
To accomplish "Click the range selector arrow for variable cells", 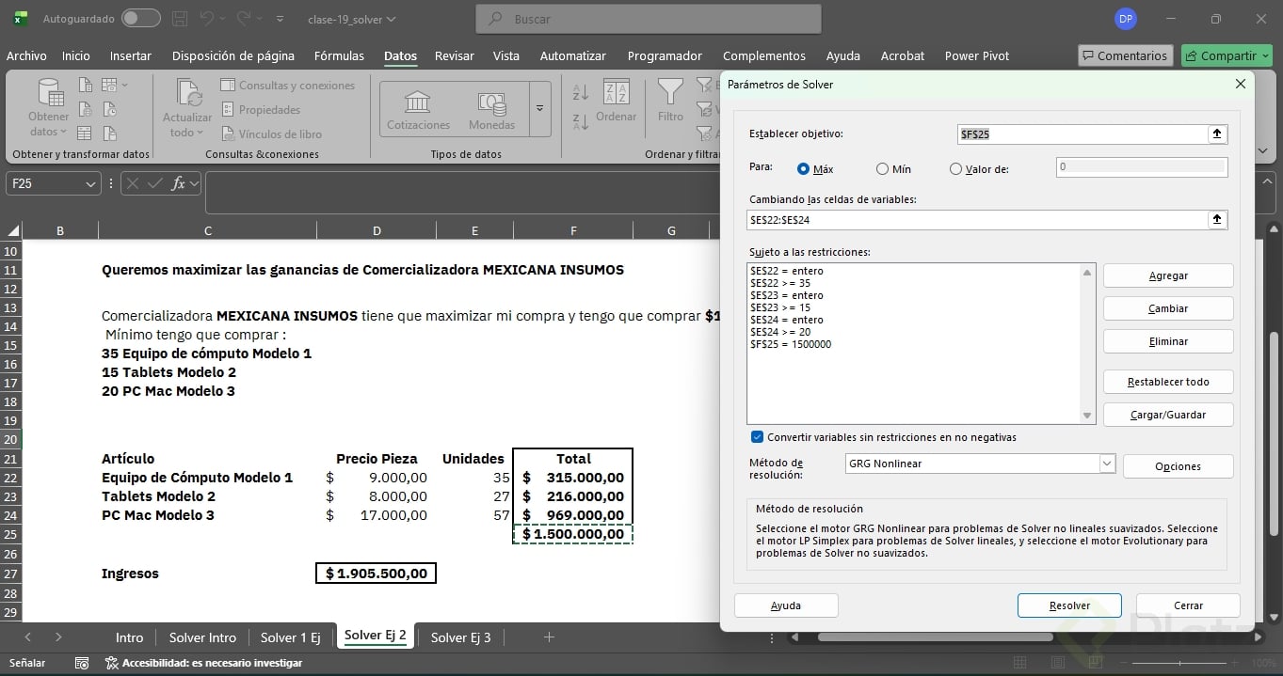I will coord(1217,219).
